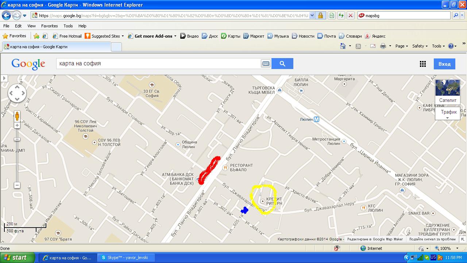This screenshot has height=263, width=467.
Task: Click 'Подайте сигнал за проблем' link
Action: click(x=432, y=239)
